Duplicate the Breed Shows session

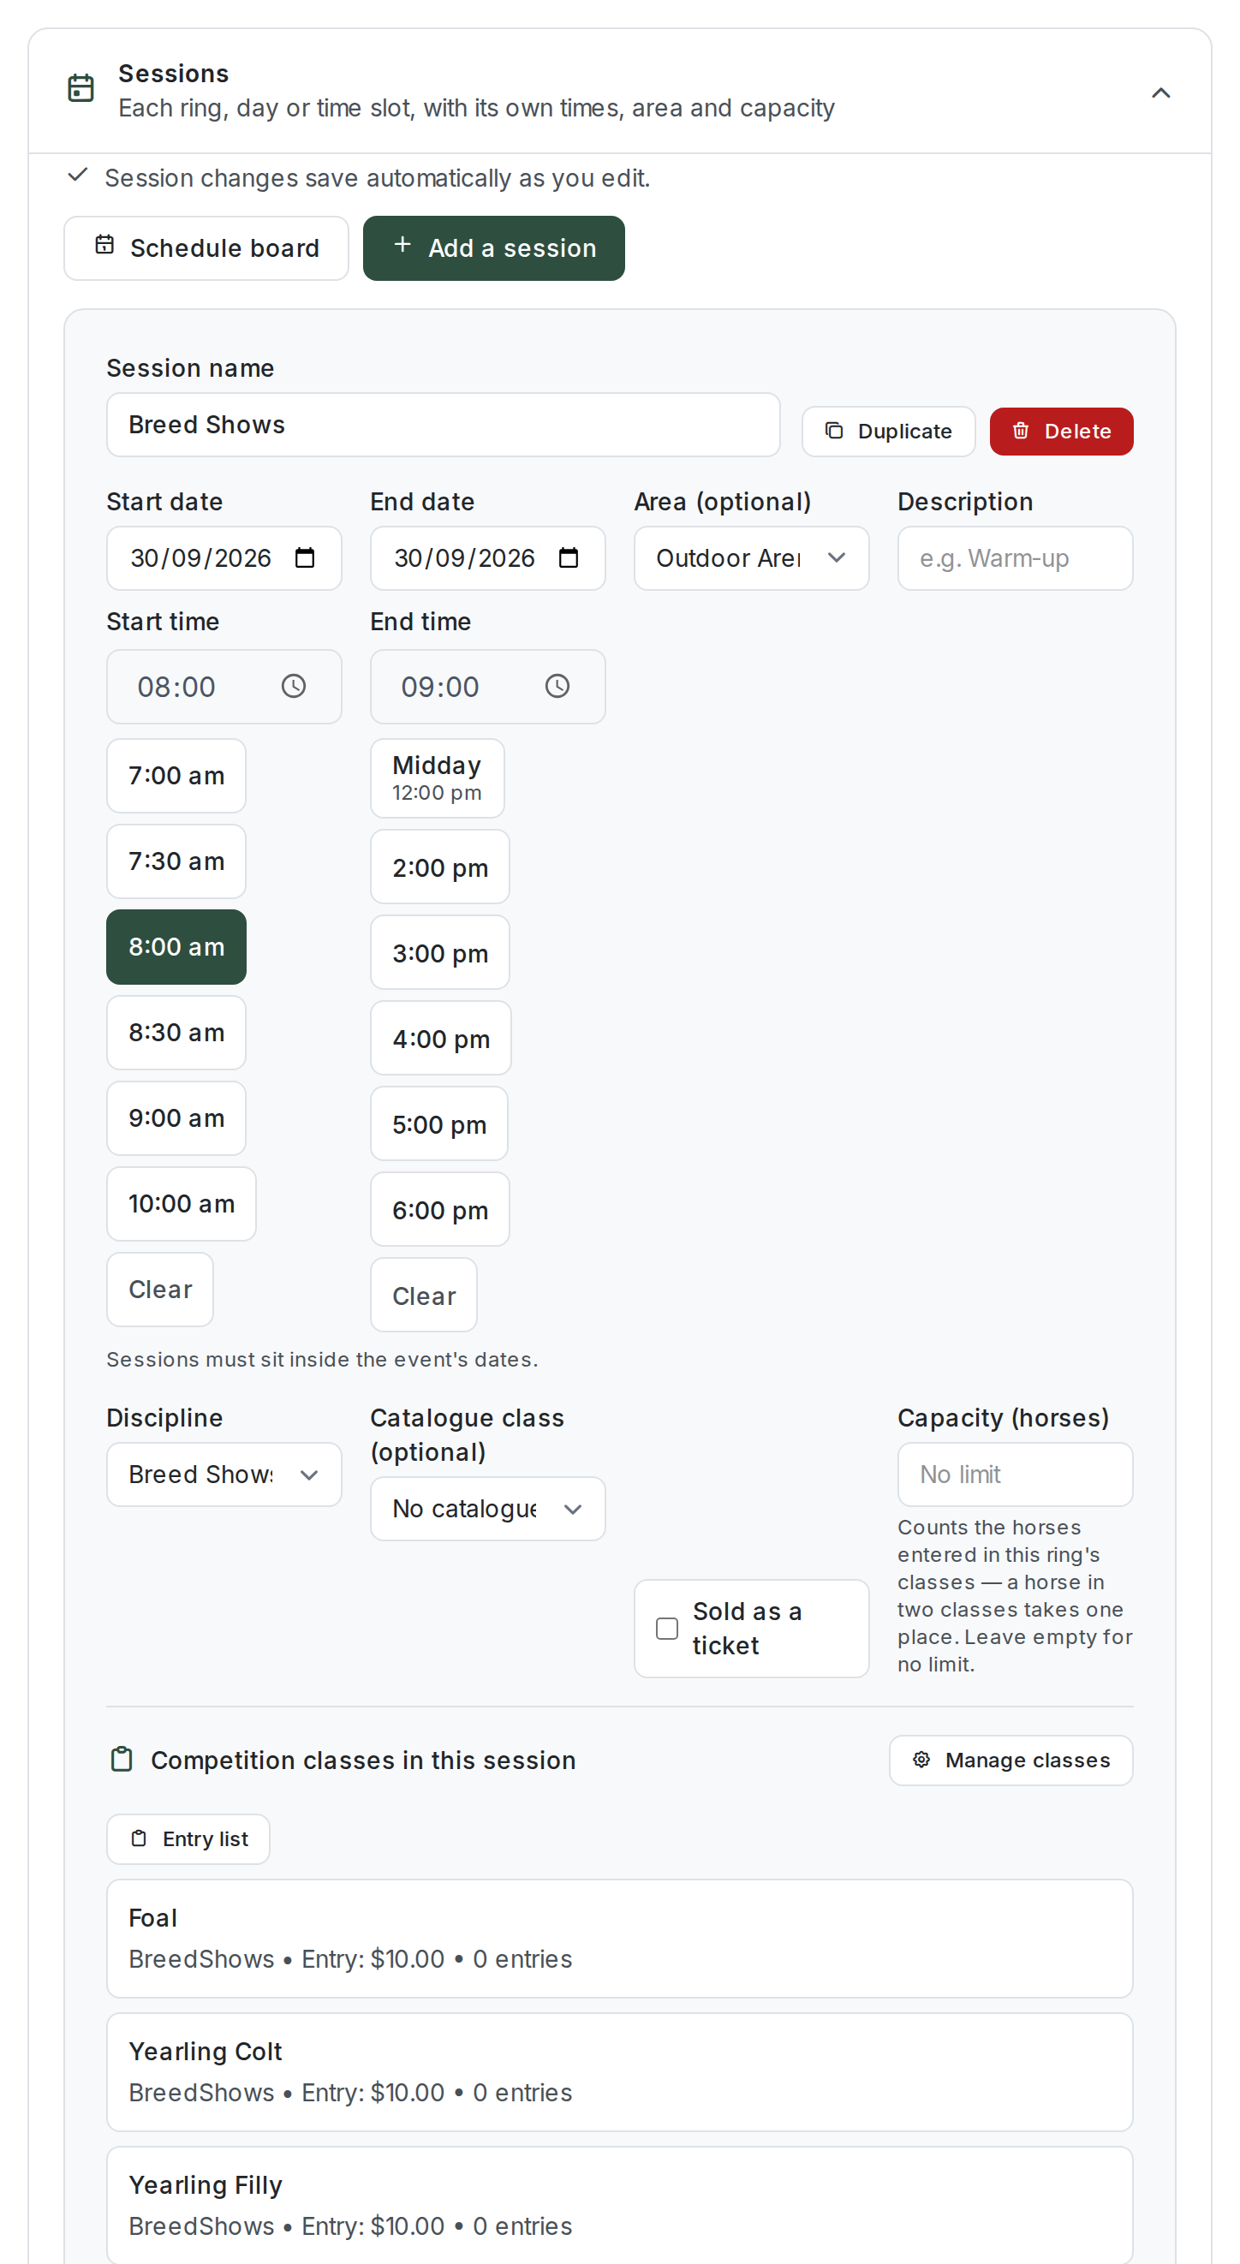coord(887,431)
